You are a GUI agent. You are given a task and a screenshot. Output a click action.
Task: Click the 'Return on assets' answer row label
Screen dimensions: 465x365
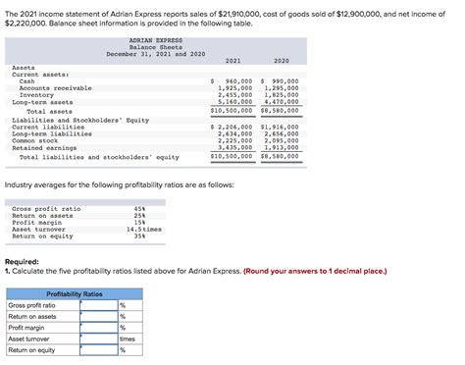[32, 316]
